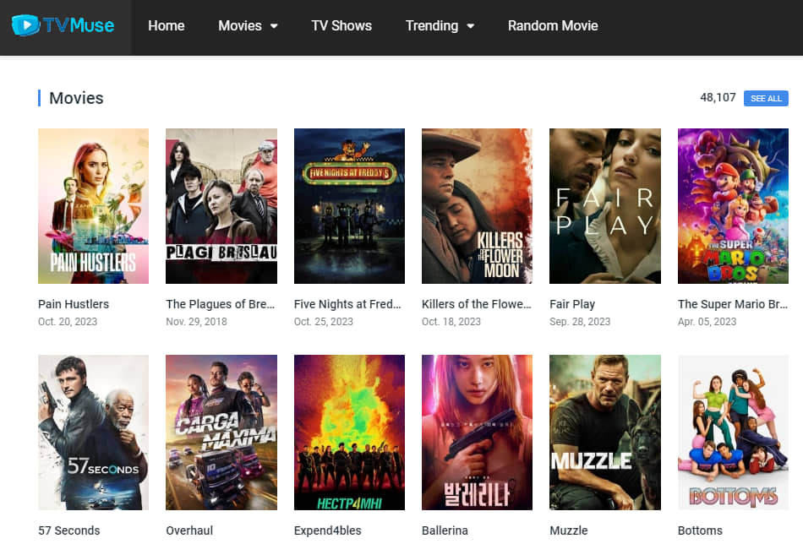803x544 pixels.
Task: Click Five Nights at Fred... title link
Action: coord(347,304)
